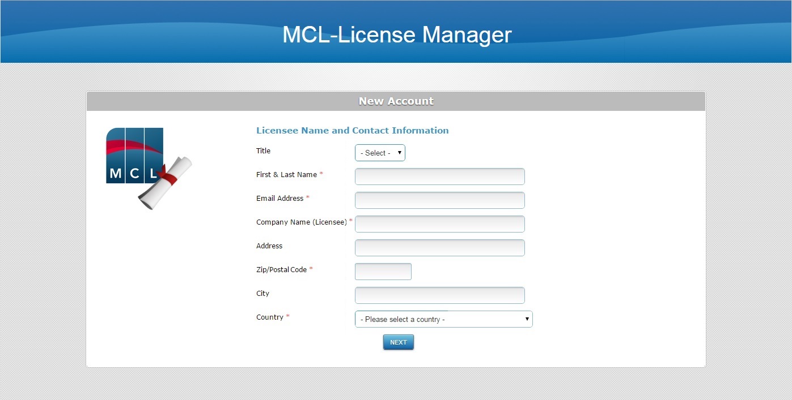792x400 pixels.
Task: Click the NEXT button
Action: click(x=399, y=342)
